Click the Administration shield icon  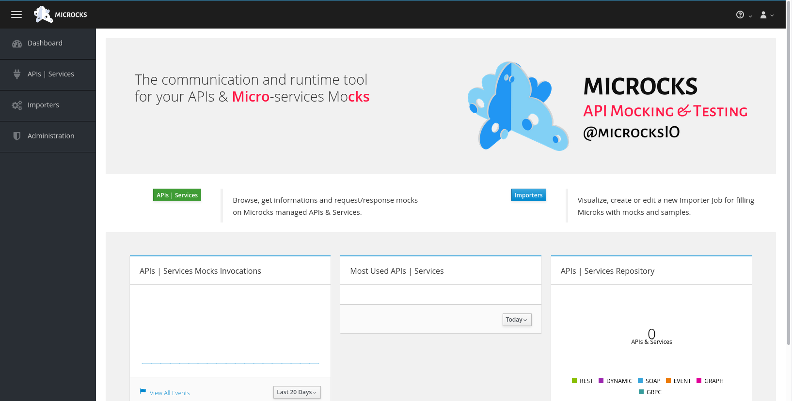[x=17, y=136]
